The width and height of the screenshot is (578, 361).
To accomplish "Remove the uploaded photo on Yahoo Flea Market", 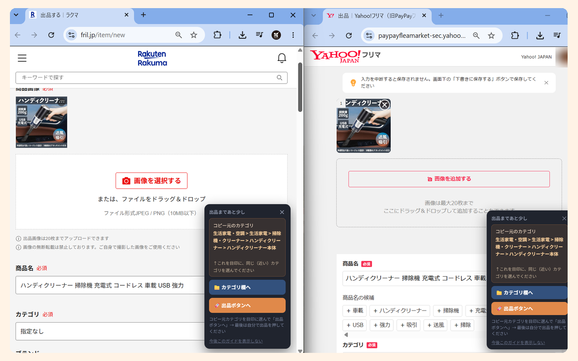I will pyautogui.click(x=384, y=105).
